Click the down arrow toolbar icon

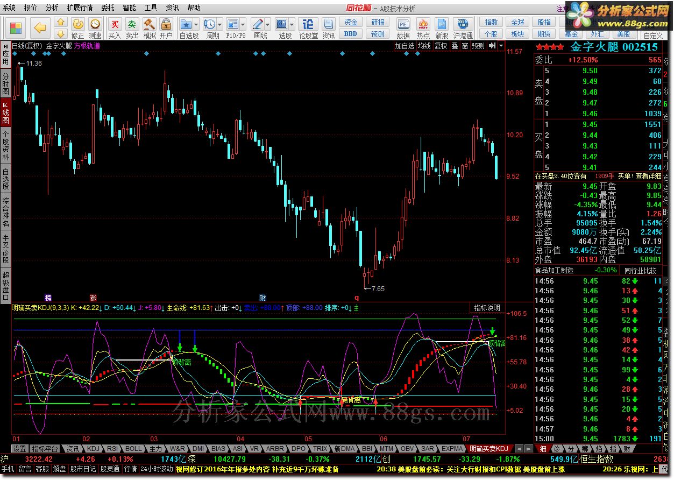[x=61, y=34]
